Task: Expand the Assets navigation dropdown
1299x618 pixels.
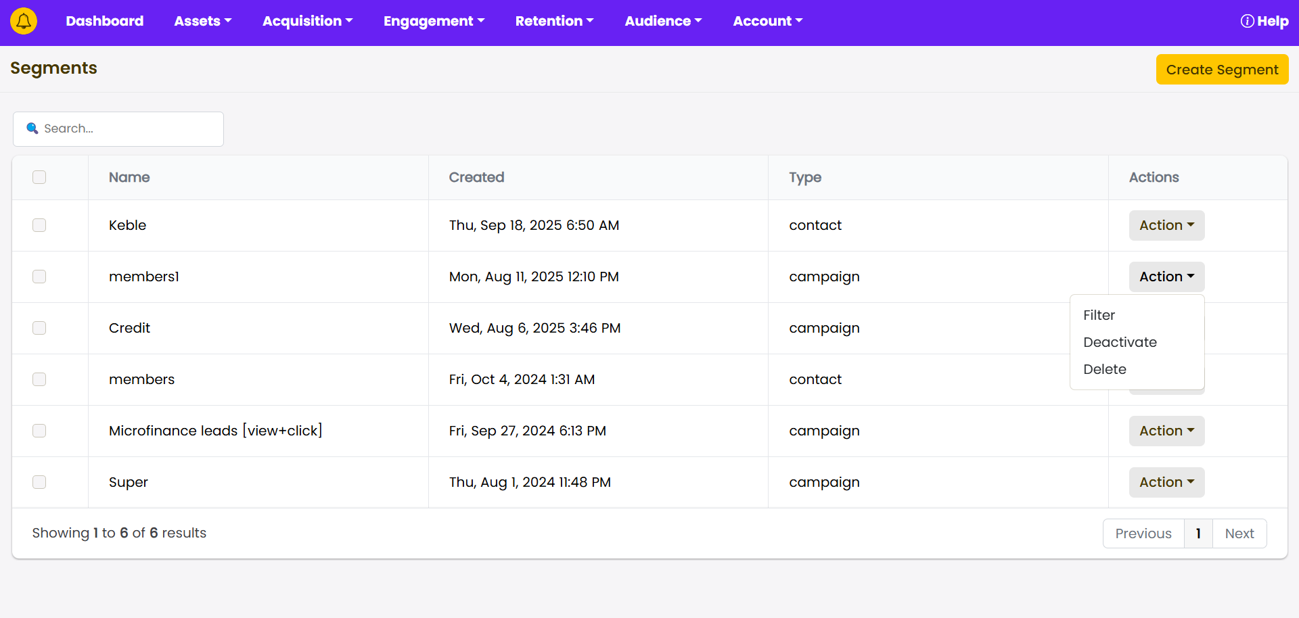Action: click(x=202, y=21)
